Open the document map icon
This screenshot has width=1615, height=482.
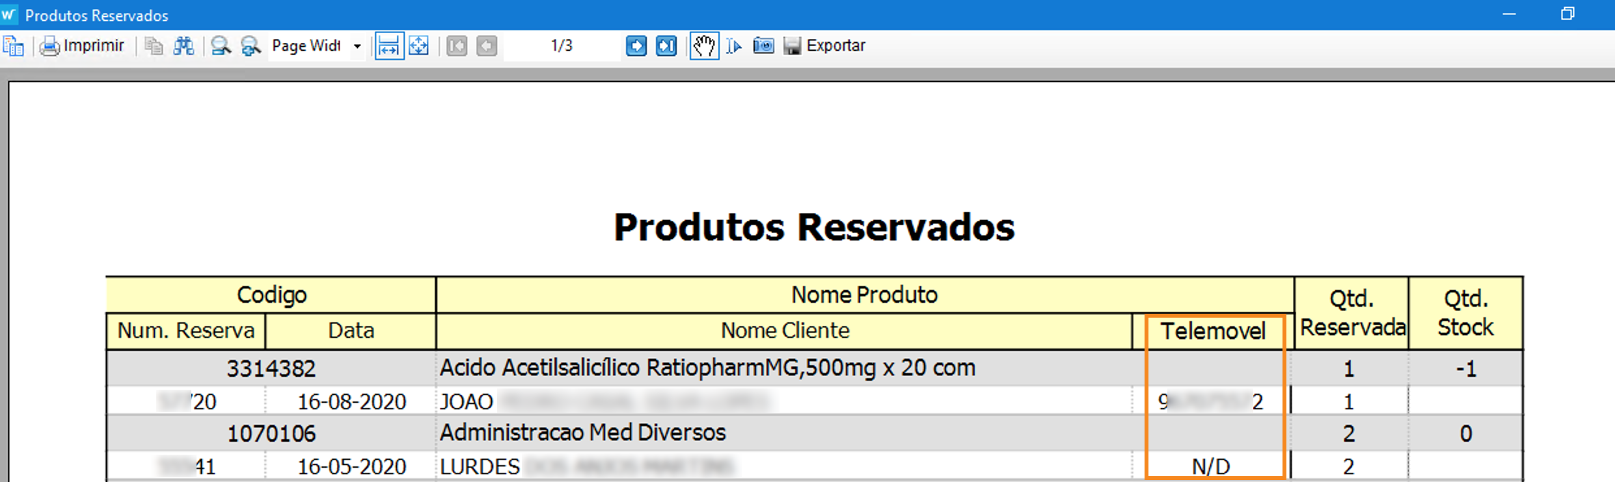tap(14, 46)
